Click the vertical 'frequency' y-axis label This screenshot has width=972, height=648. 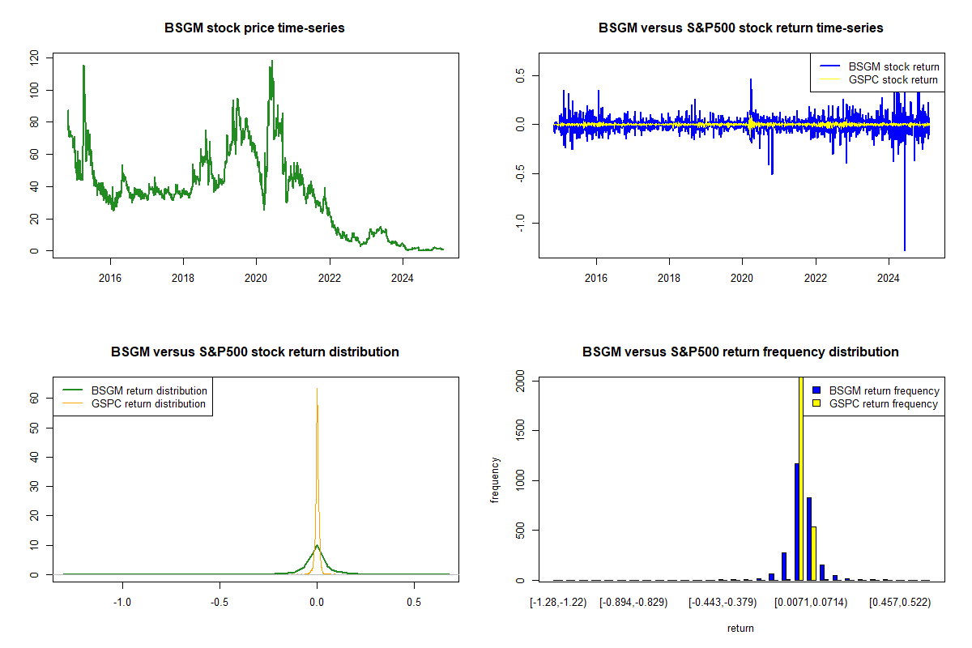click(495, 480)
